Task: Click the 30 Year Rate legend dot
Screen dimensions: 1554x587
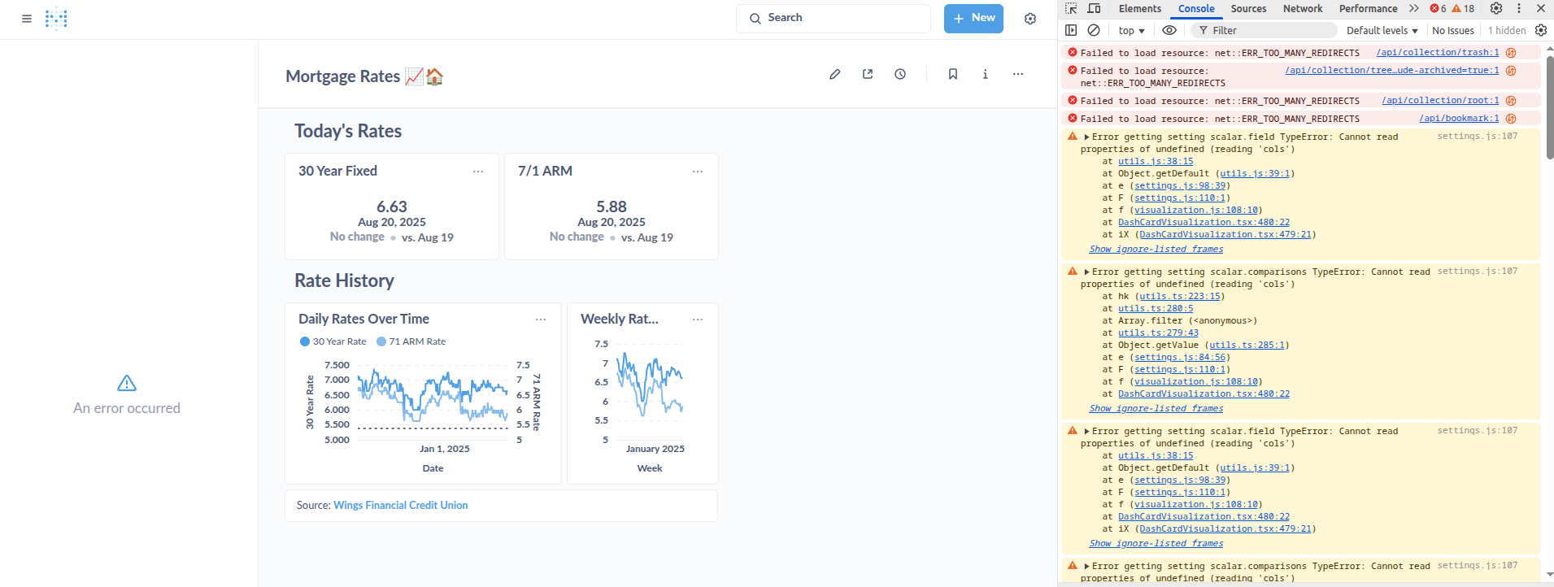Action: click(305, 341)
